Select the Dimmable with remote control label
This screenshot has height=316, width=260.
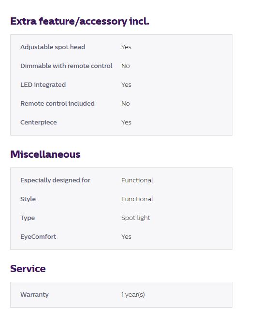pyautogui.click(x=66, y=66)
